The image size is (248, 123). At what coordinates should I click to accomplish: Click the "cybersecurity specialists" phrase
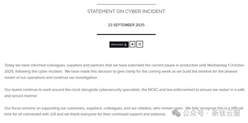[119, 90]
